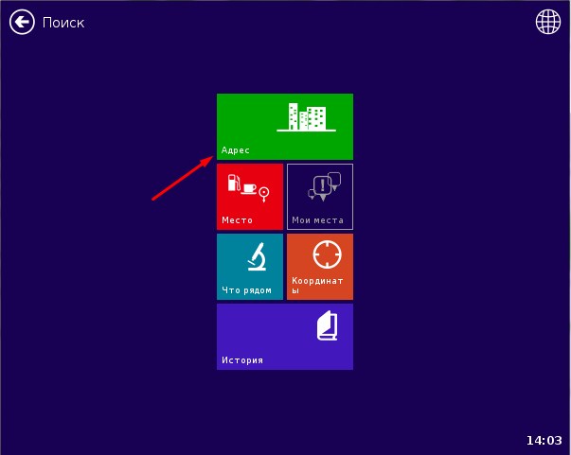Choose the Что рядом label
Image resolution: width=571 pixels, height=455 pixels.
point(246,290)
